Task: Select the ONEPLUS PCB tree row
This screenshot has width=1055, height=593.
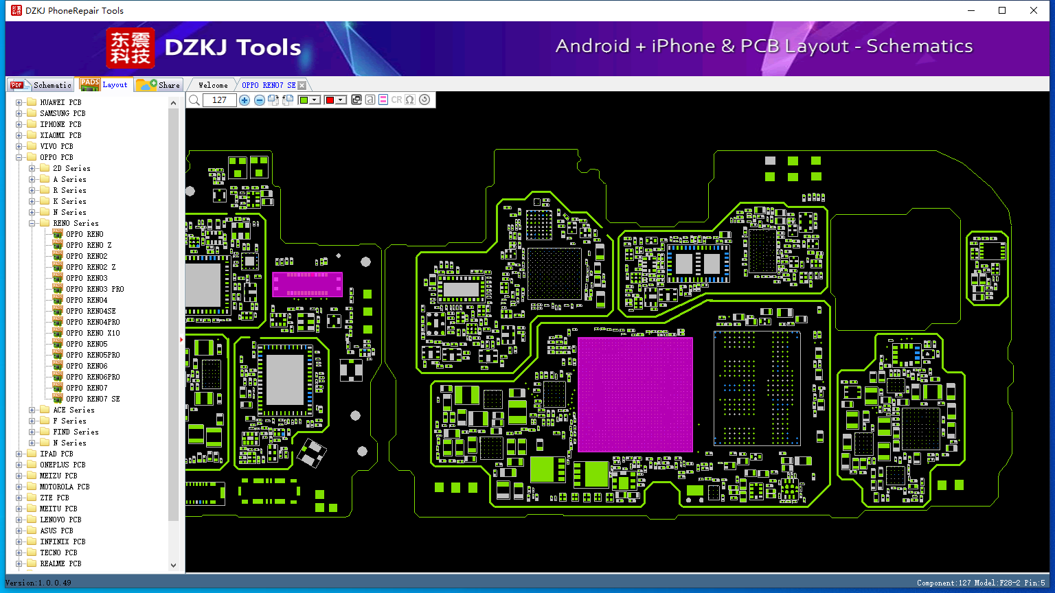Action: coord(63,465)
